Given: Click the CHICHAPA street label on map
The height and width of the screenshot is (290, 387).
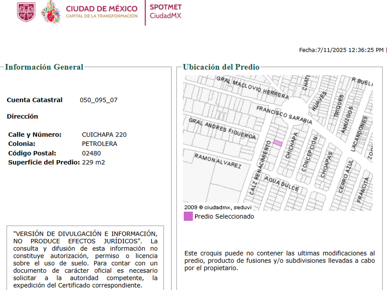Looking at the screenshot, I should (x=292, y=146).
